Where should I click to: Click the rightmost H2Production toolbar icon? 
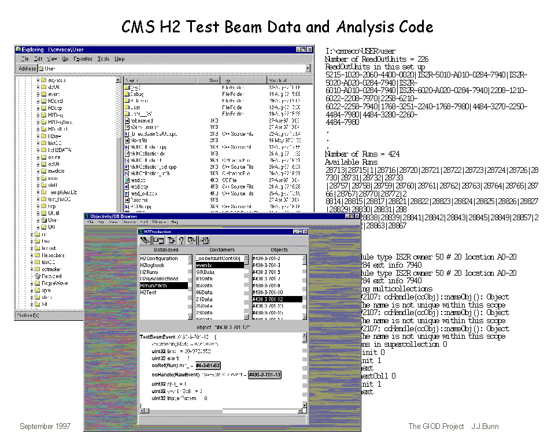pyautogui.click(x=205, y=240)
